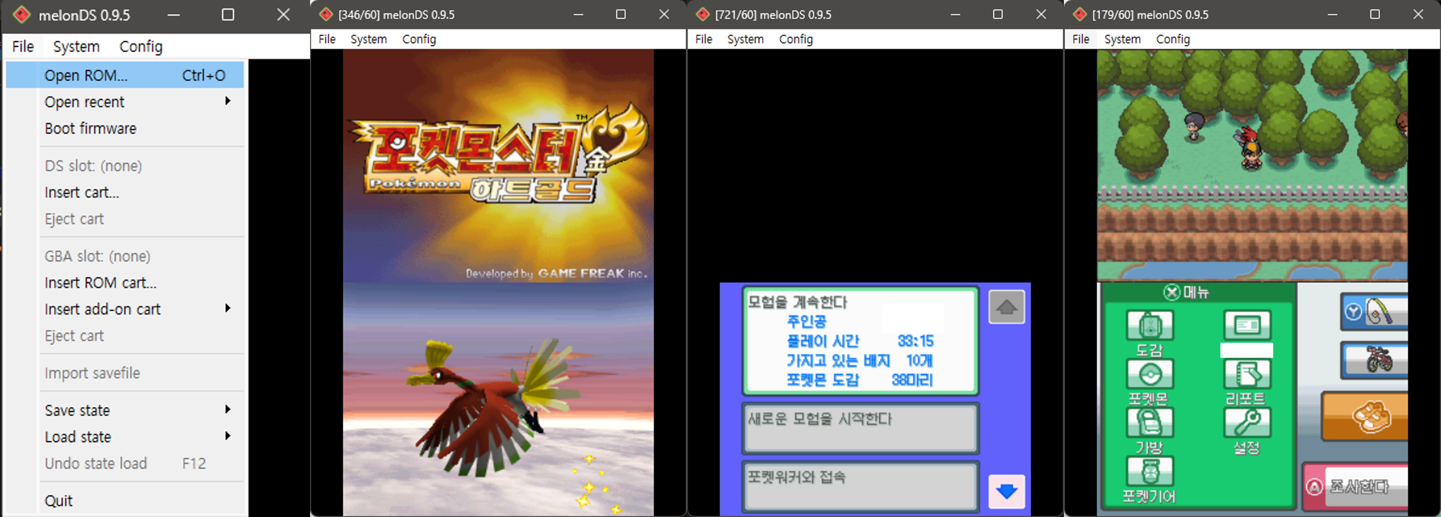Choose 새로운 모험을 시작한다 new game option
Screen dimensions: 1441x517
860,428
